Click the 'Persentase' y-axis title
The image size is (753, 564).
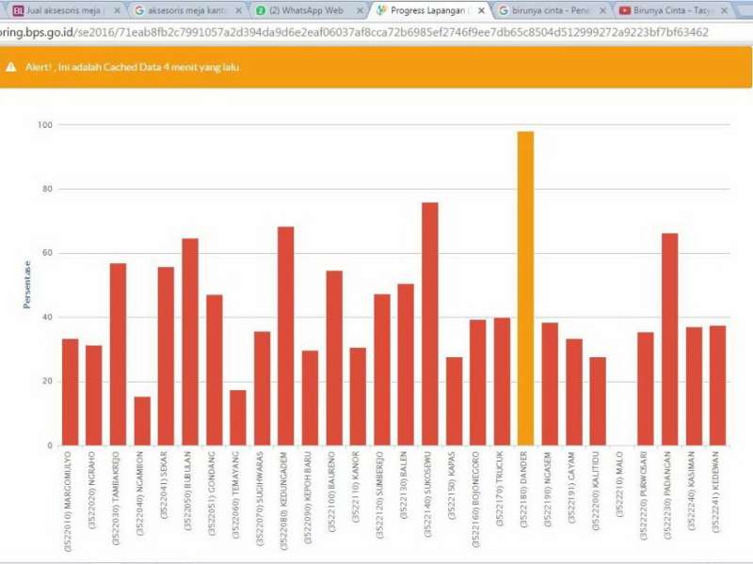click(x=27, y=285)
